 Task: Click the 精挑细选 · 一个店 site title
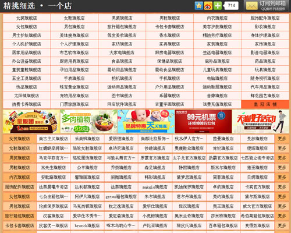point(37,6)
